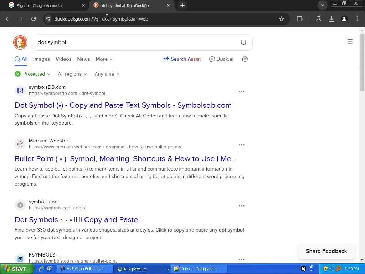Open the Any time filter dropdown
The width and height of the screenshot is (365, 274).
point(107,74)
